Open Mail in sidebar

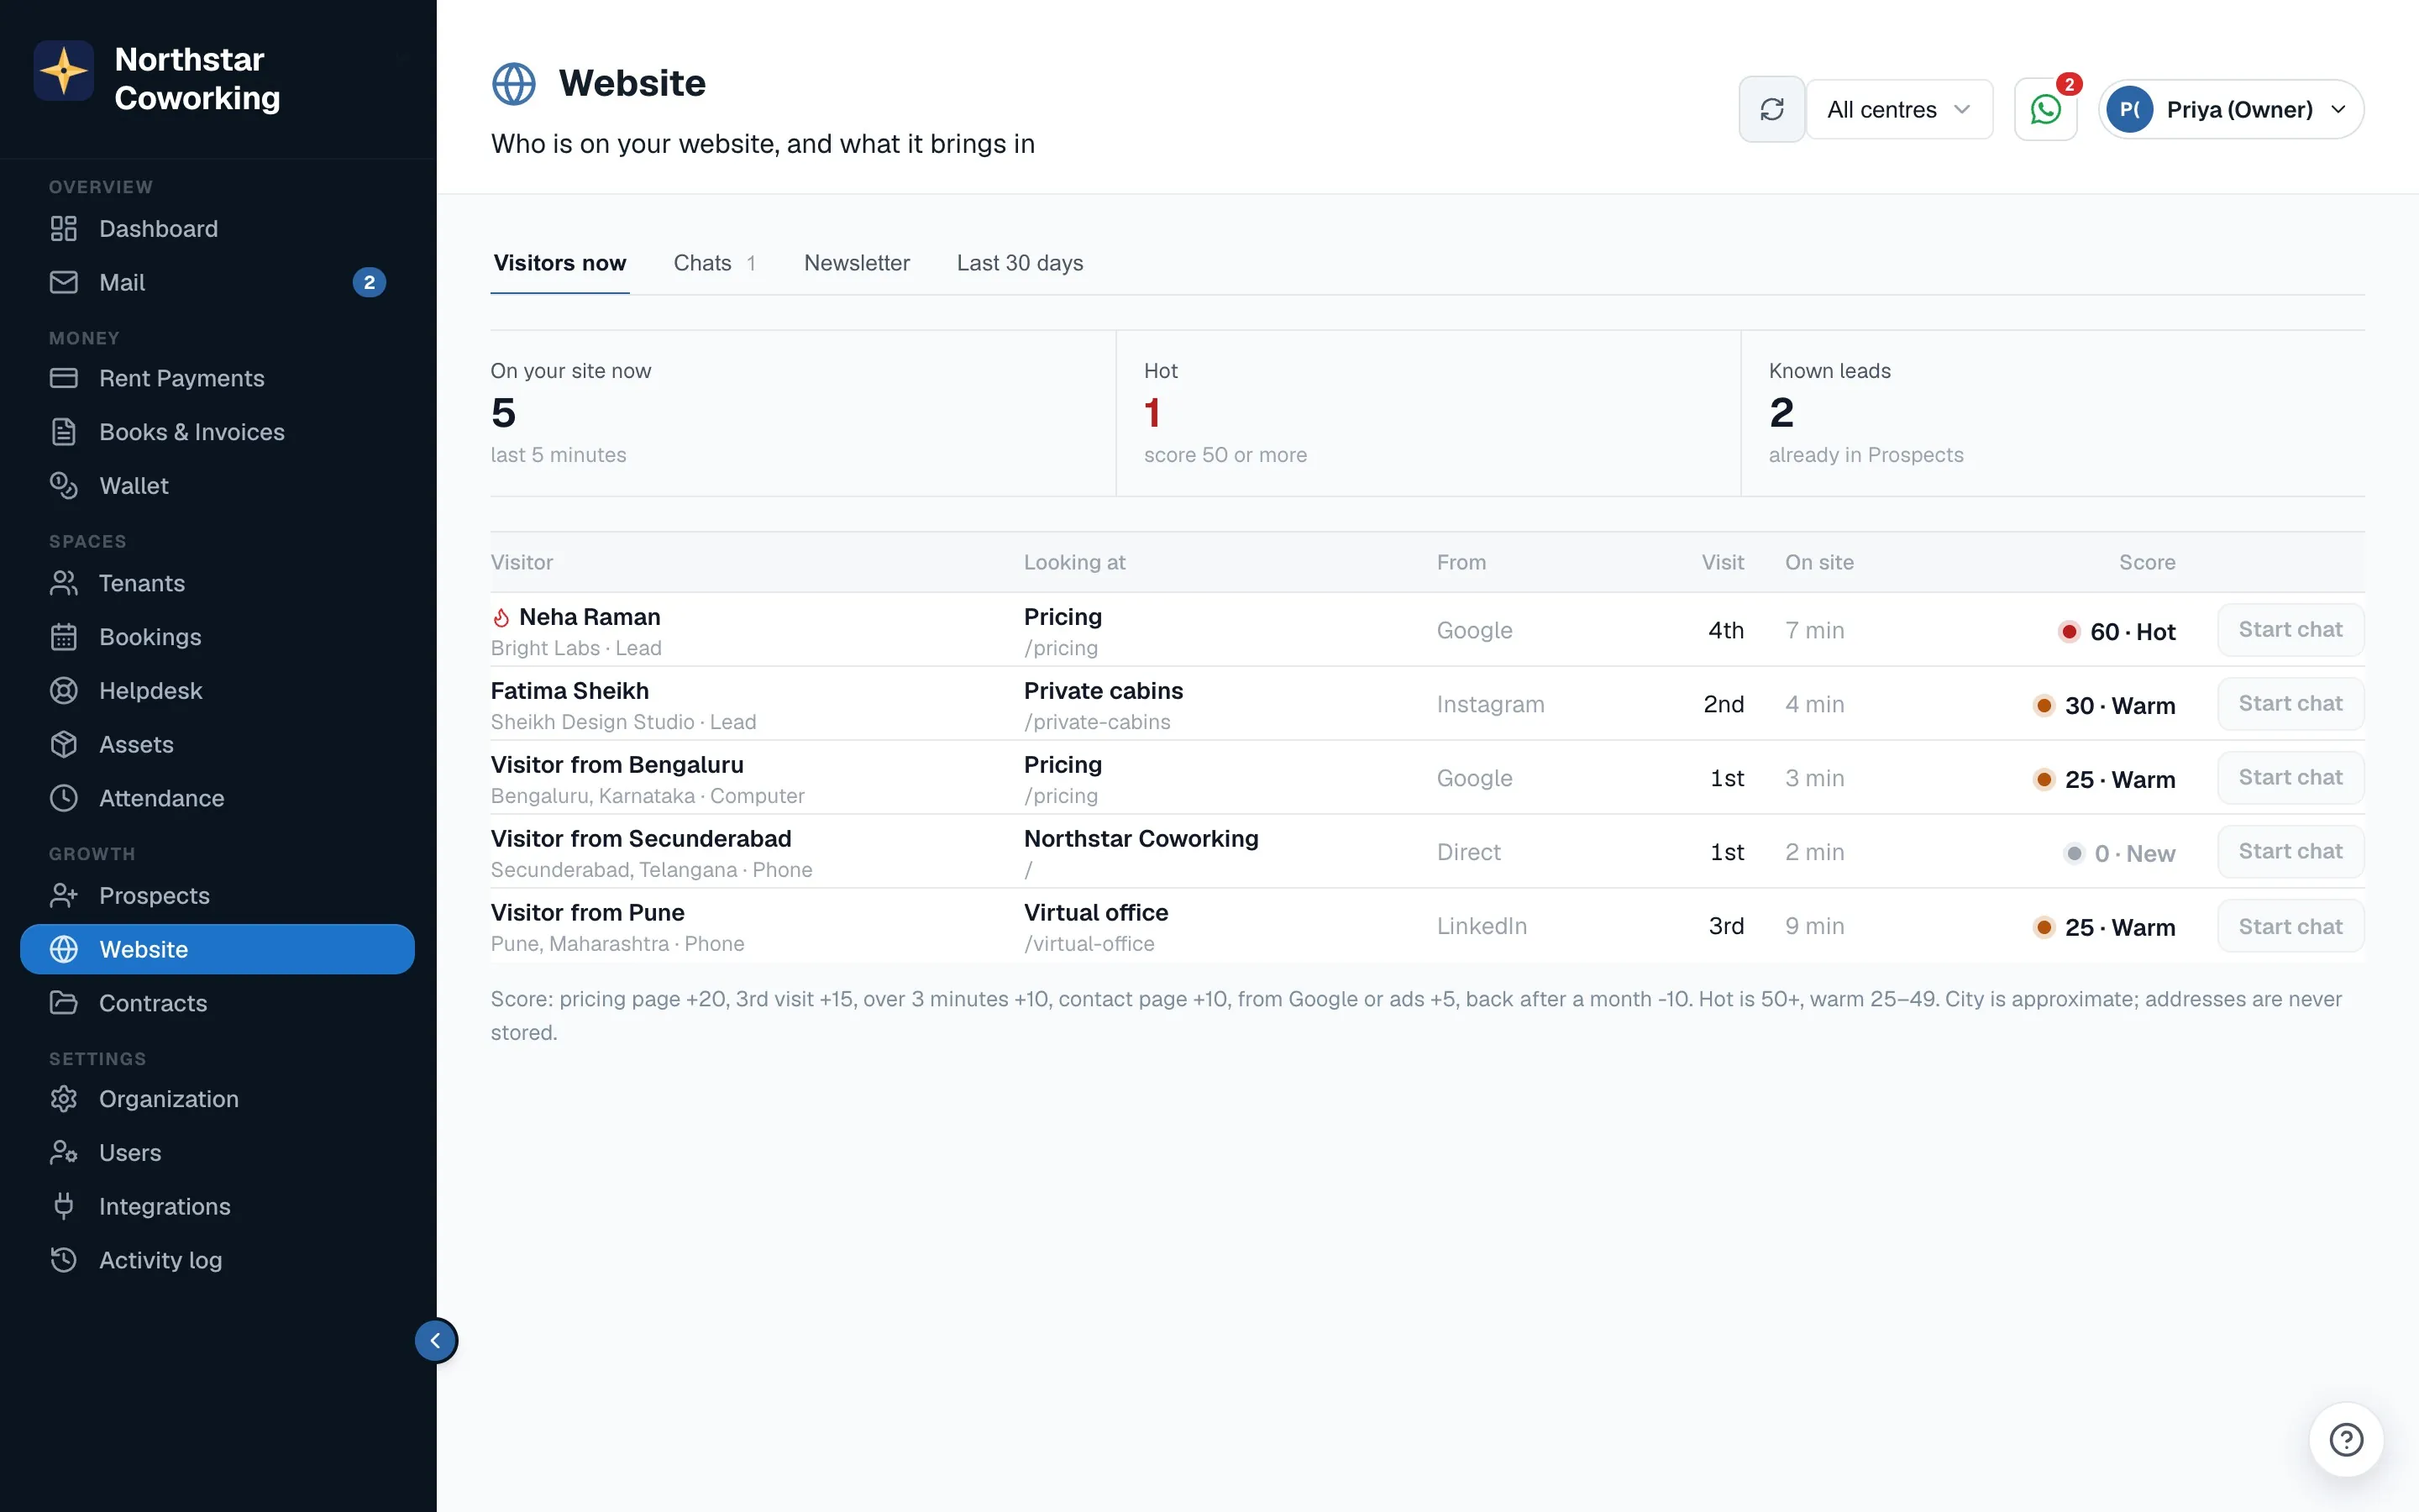coord(217,282)
